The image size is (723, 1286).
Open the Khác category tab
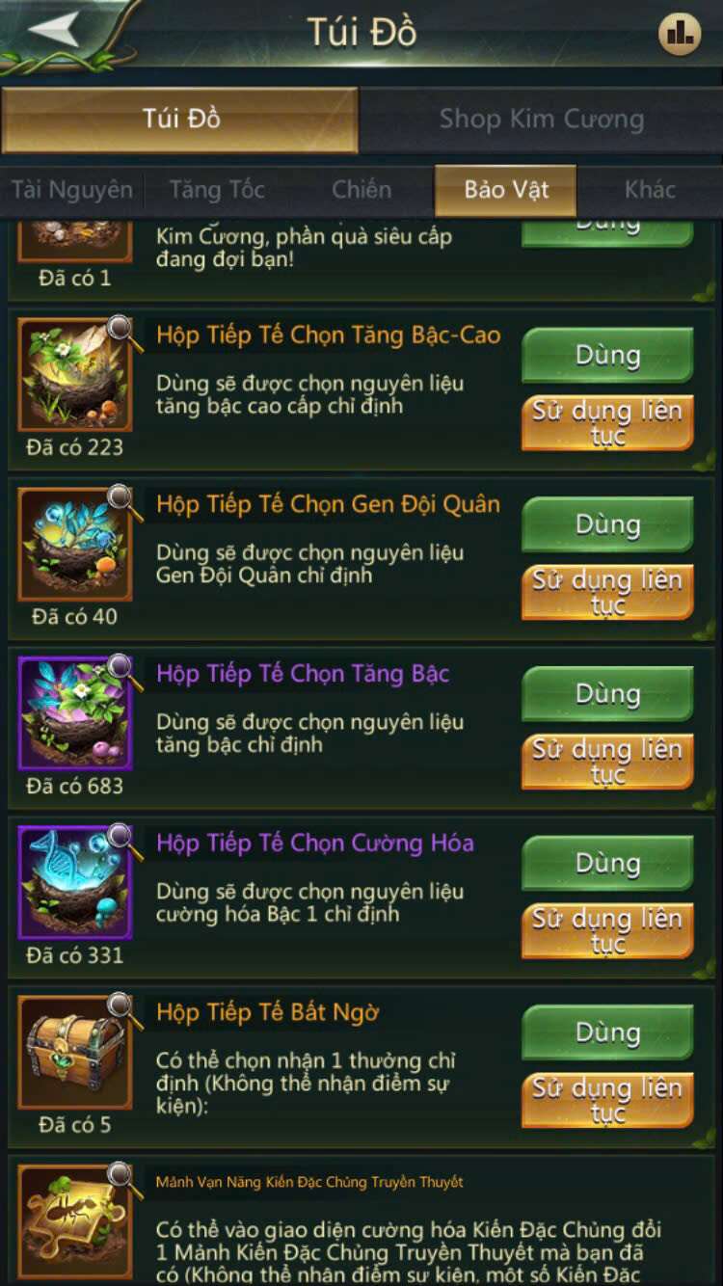650,190
